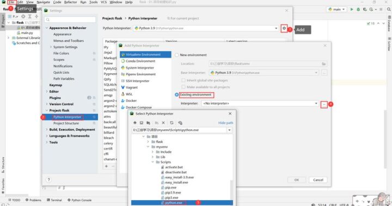Expand Build, Execution, Deployment settings

point(47,130)
